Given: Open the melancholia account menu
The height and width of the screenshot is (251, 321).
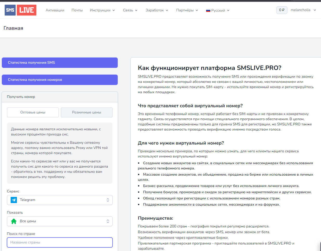Looking at the screenshot, I should click(303, 10).
